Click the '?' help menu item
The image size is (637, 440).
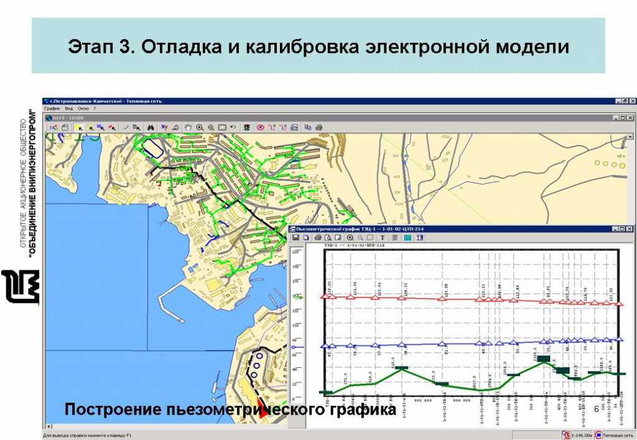point(95,108)
